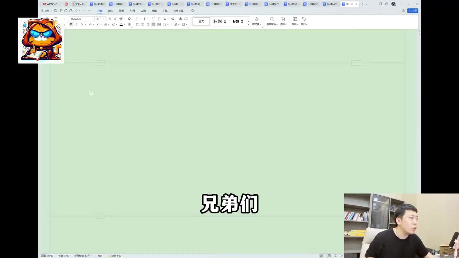Image resolution: width=459 pixels, height=258 pixels.
Task: Click the print icon in quick toolbar
Action: click(66, 11)
